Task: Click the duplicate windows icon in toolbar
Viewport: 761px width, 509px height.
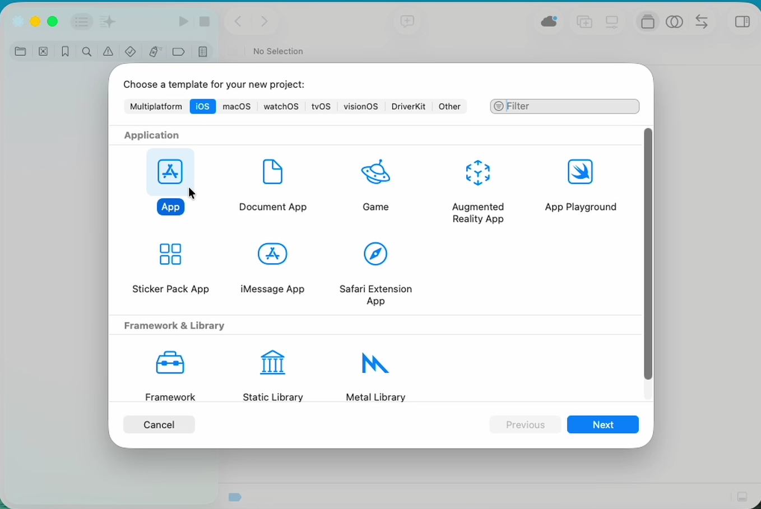Action: click(584, 22)
